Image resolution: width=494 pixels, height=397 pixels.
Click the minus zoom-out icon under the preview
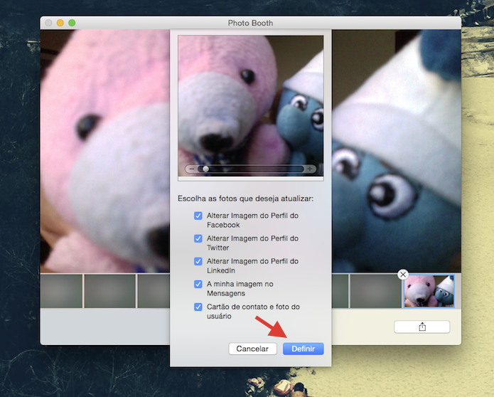(x=191, y=169)
